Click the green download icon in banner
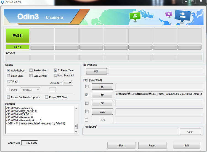 point(135,16)
